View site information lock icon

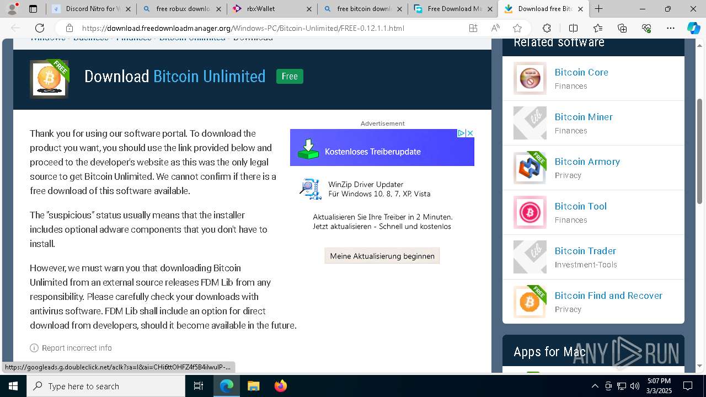coord(69,28)
